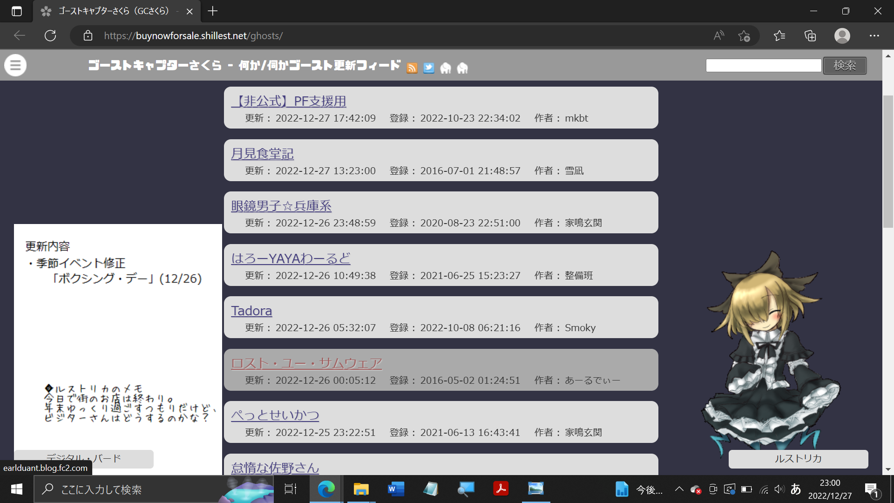The height and width of the screenshot is (503, 894).
Task: Add page to favorites with star icon
Action: pos(744,36)
